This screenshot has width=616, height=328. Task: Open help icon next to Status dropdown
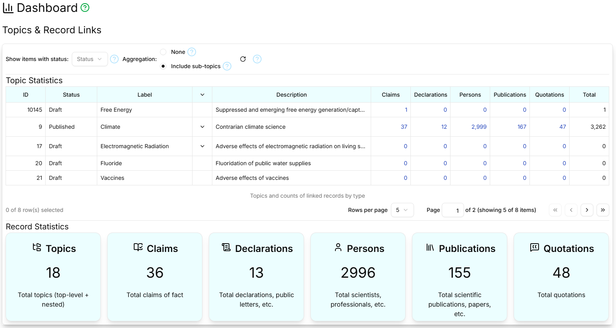[x=114, y=59]
